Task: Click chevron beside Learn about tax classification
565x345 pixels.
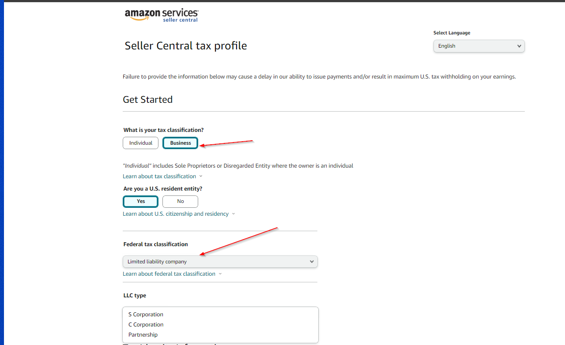Action: pos(201,176)
